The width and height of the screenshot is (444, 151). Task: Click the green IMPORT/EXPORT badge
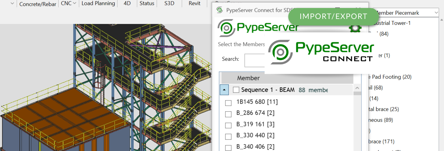(x=333, y=16)
